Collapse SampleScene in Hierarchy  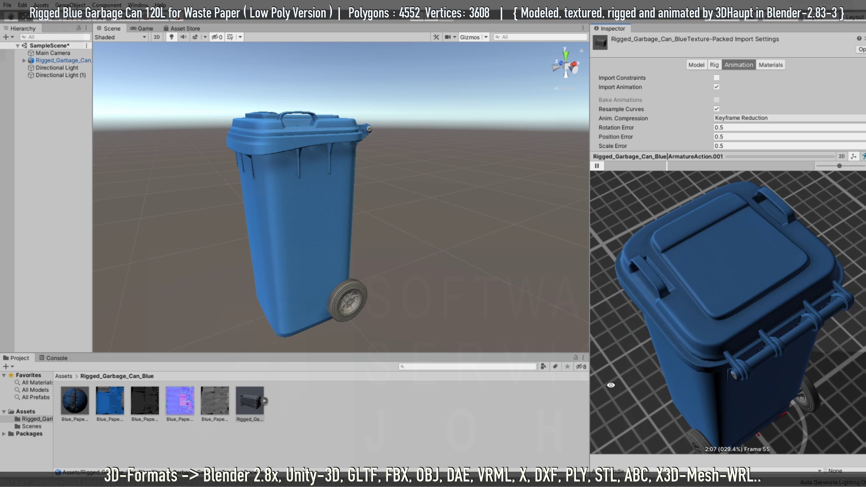(18, 46)
